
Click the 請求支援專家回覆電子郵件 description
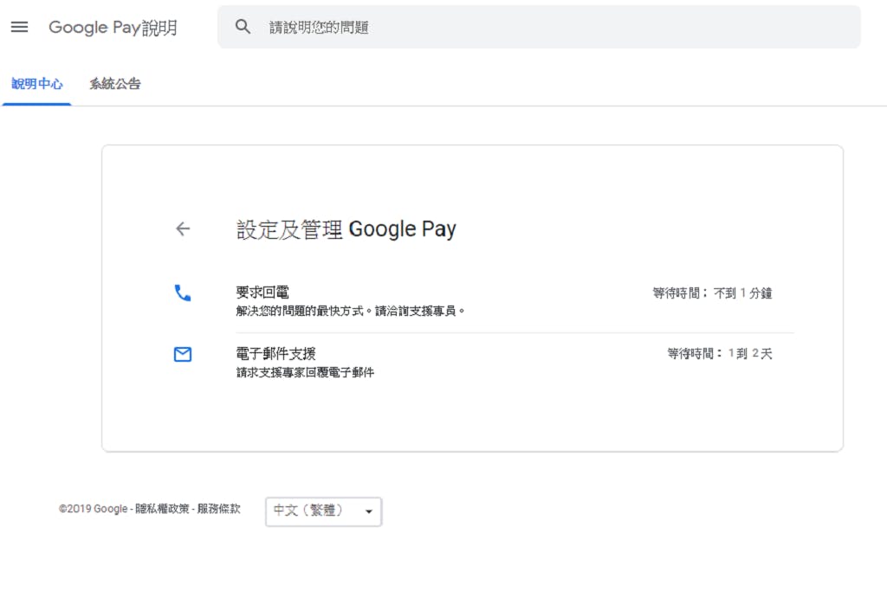click(x=305, y=373)
